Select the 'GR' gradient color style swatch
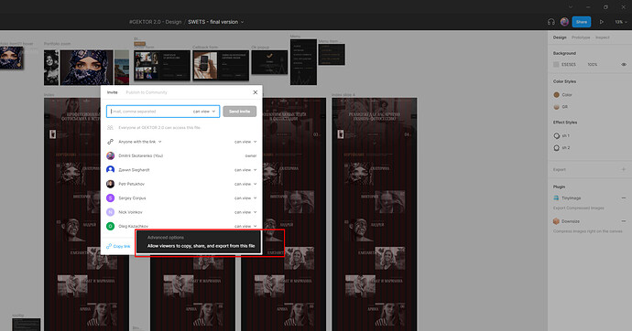 pos(557,107)
